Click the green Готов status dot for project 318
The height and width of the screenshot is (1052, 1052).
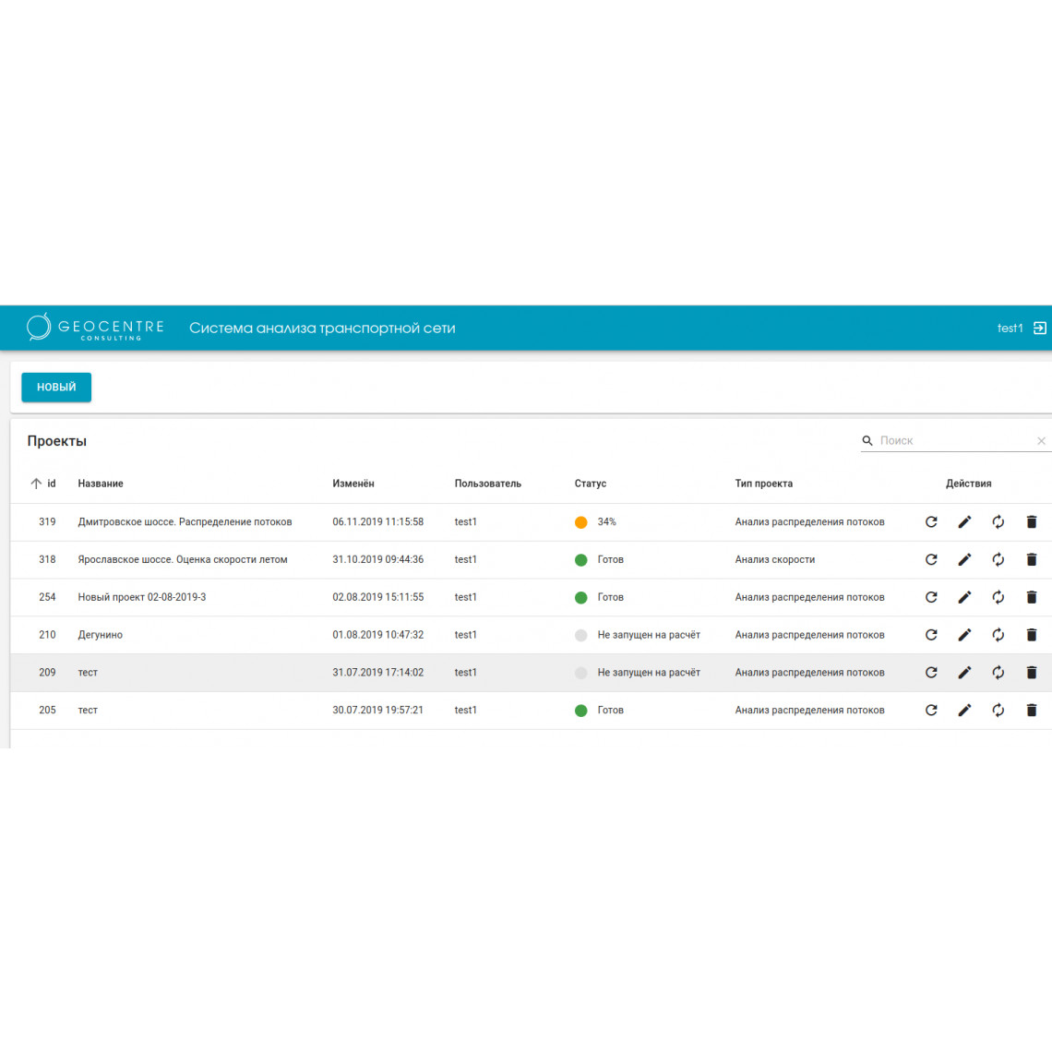tap(581, 560)
